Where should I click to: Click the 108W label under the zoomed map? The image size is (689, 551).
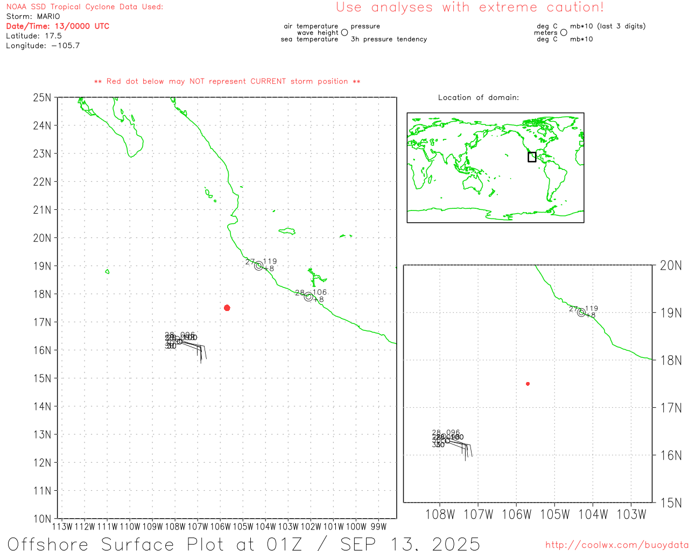(x=440, y=514)
